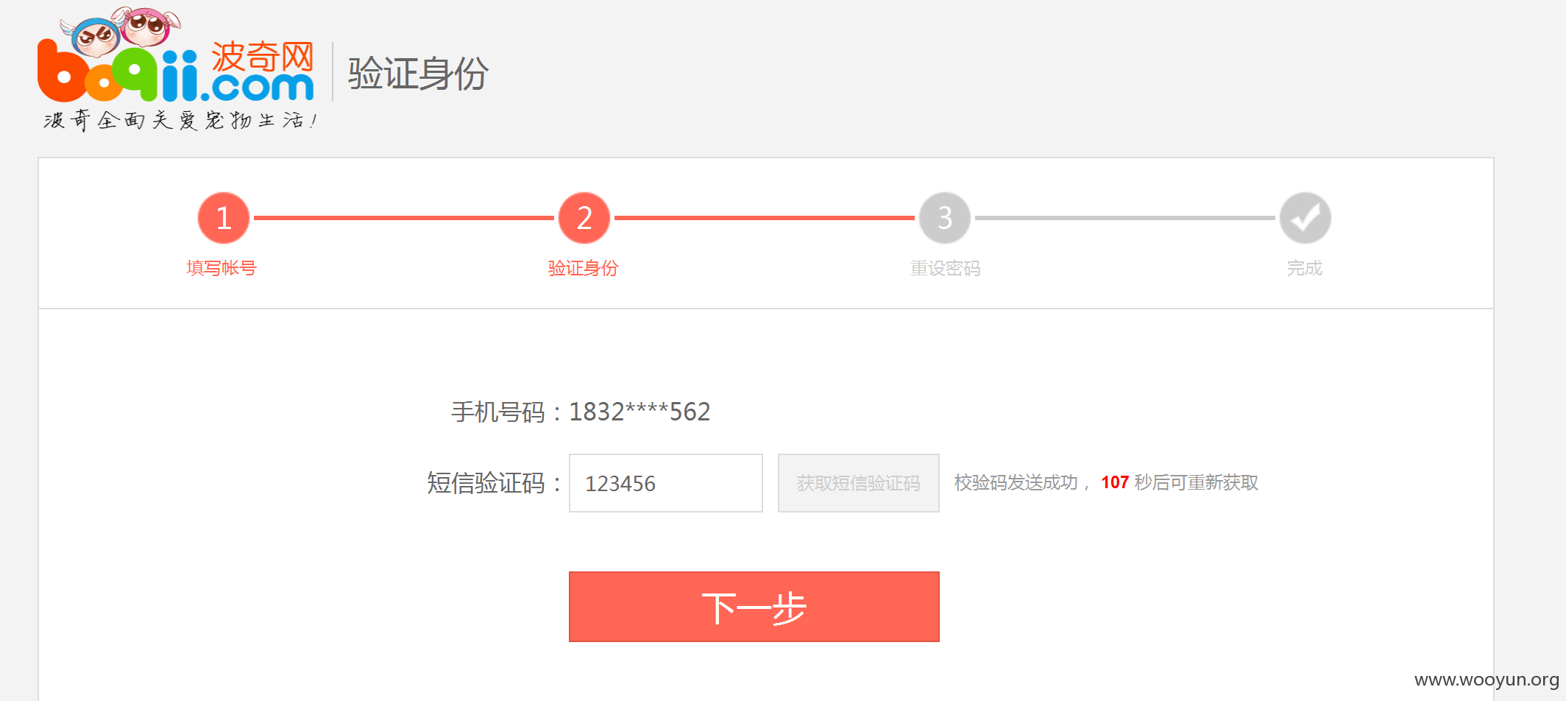Select the 完成 step label
Viewport: 1566px width, 701px height.
pos(1305,268)
